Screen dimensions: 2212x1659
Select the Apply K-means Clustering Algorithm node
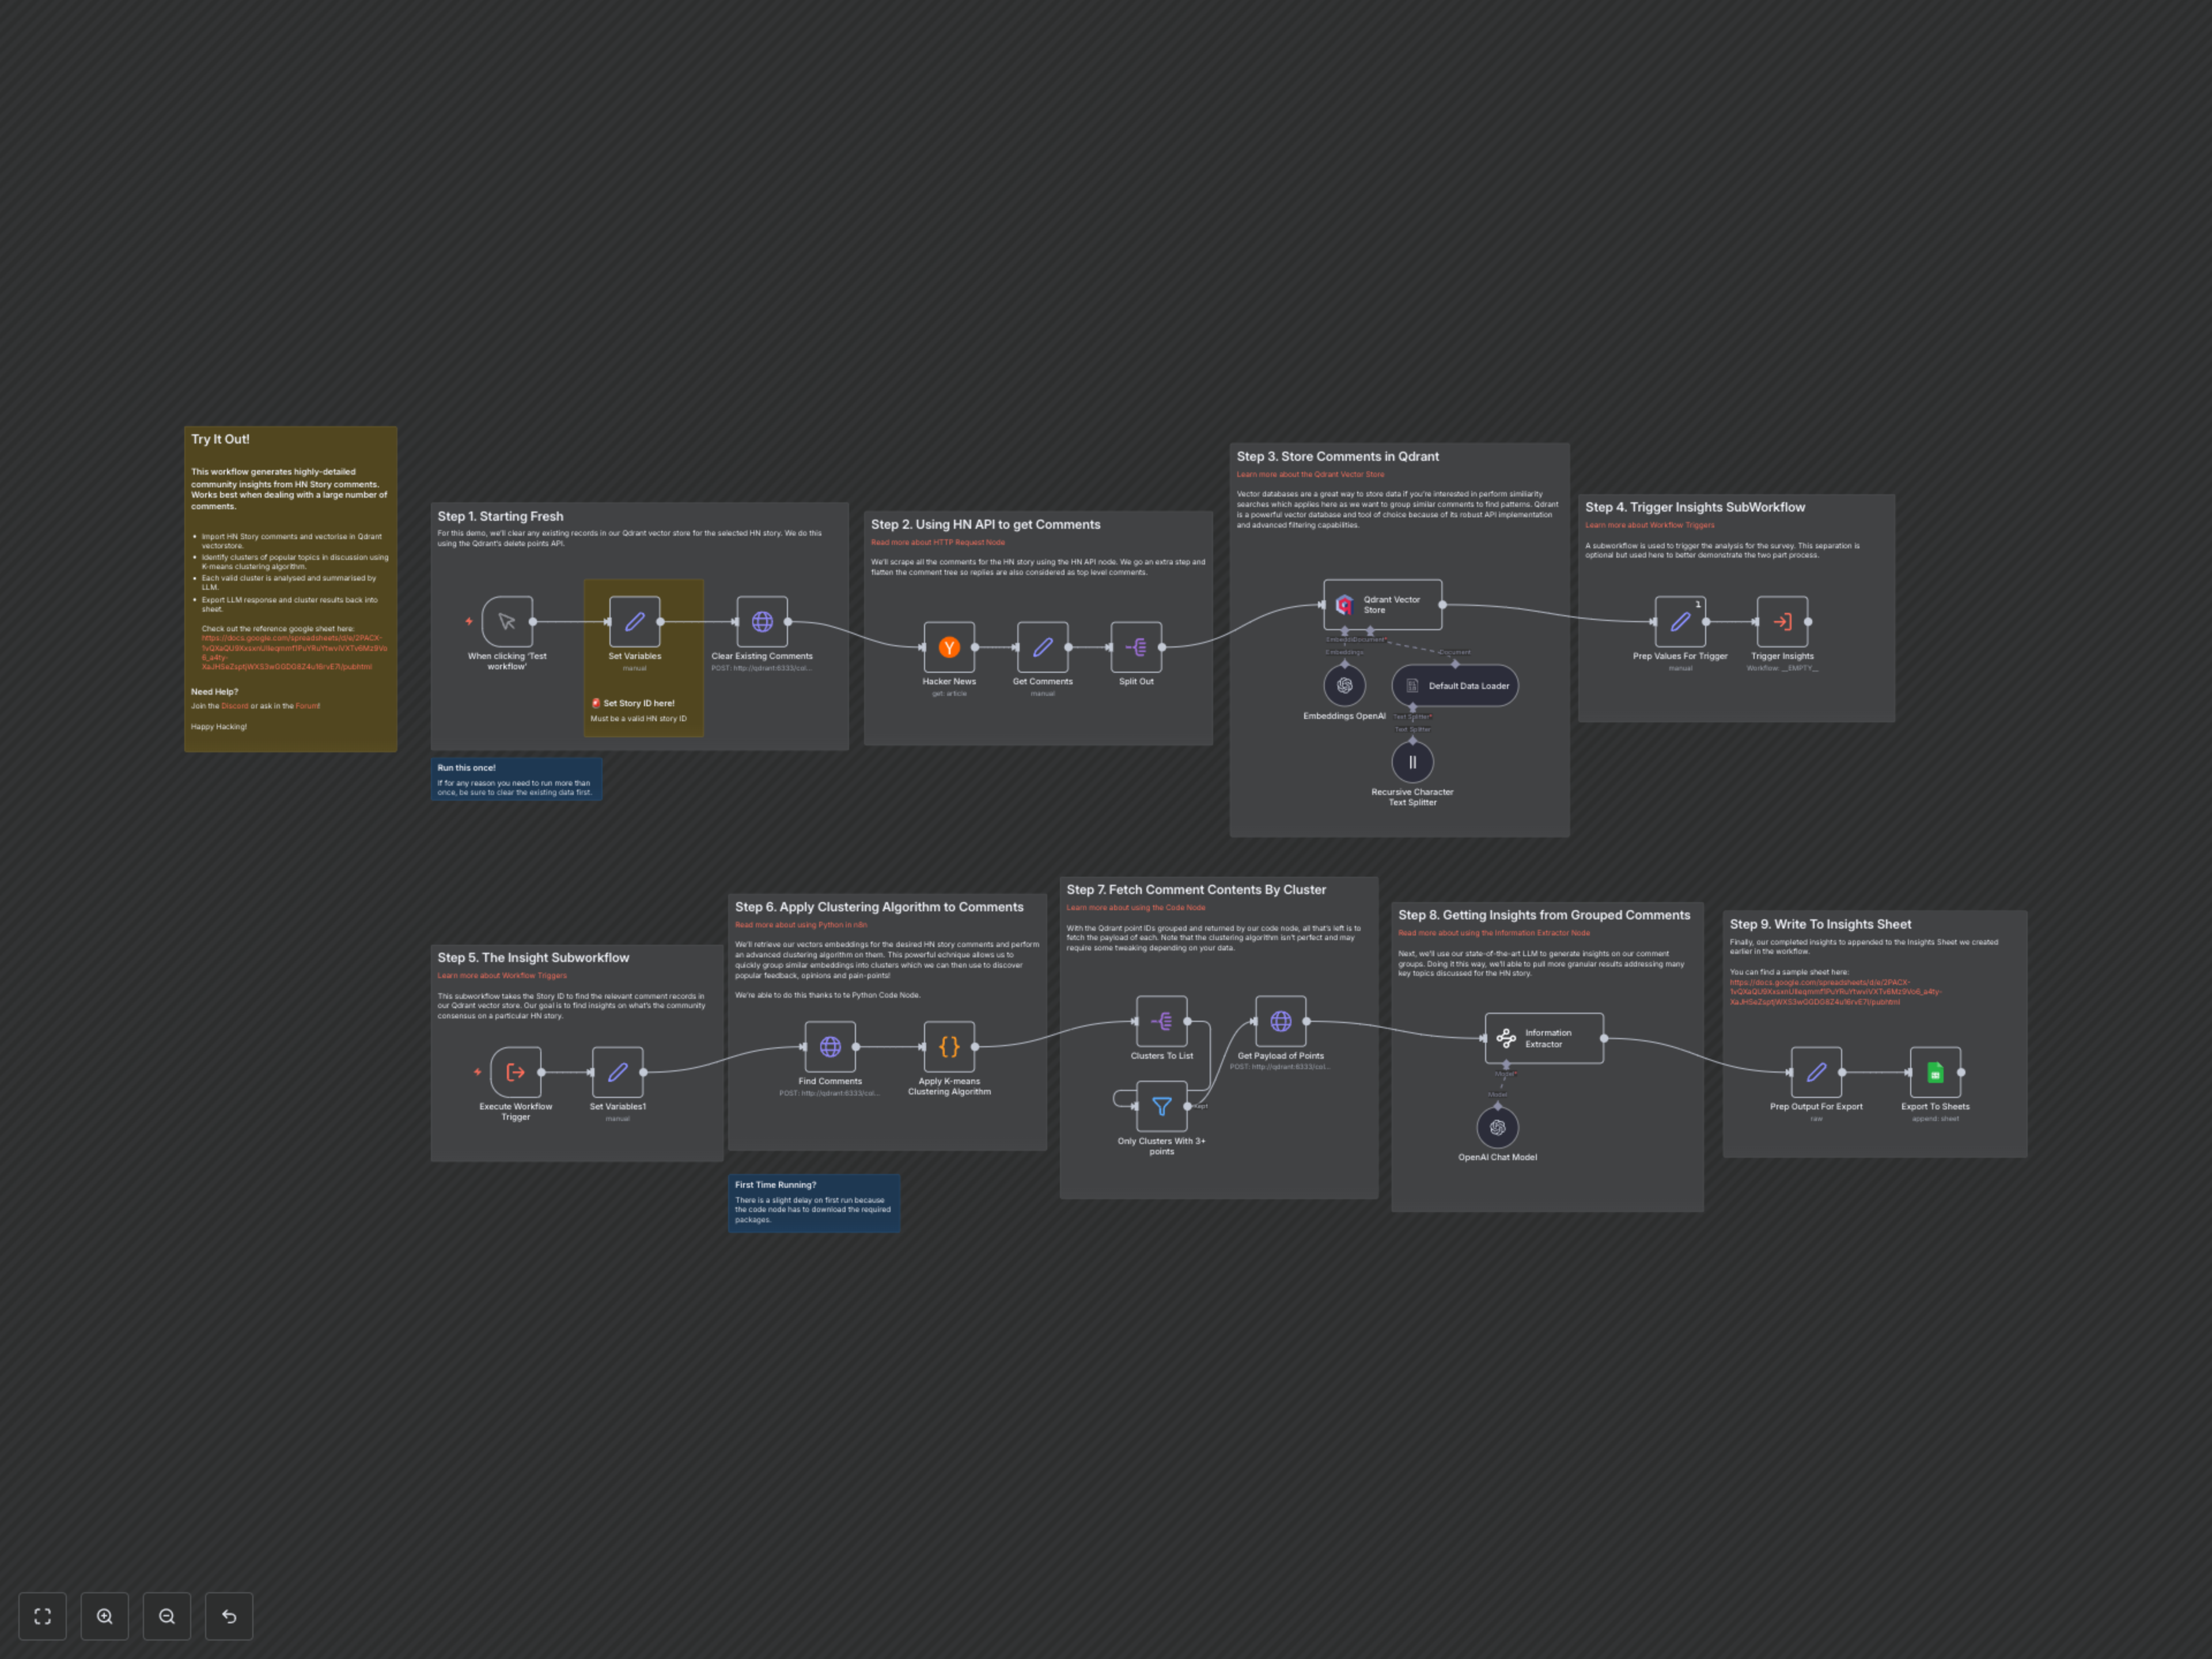point(948,1048)
